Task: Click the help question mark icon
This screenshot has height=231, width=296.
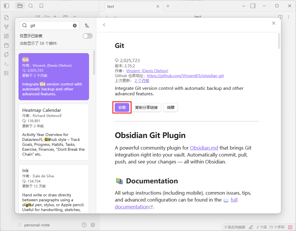Action: tap(84, 225)
